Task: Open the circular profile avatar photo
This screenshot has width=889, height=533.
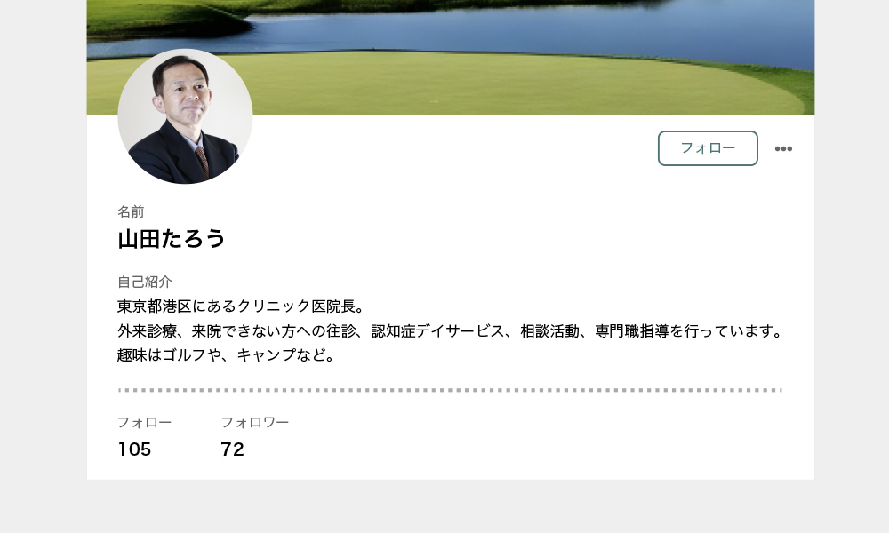Action: pyautogui.click(x=185, y=116)
